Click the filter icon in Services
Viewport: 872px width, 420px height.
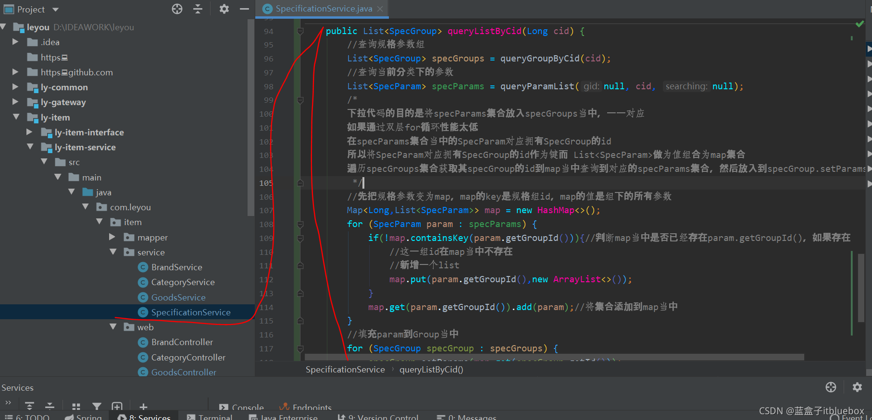(x=97, y=406)
